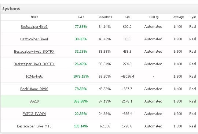Open the highlighted BS2.0 system link
Screen dimensions: 198x134
click(x=34, y=101)
